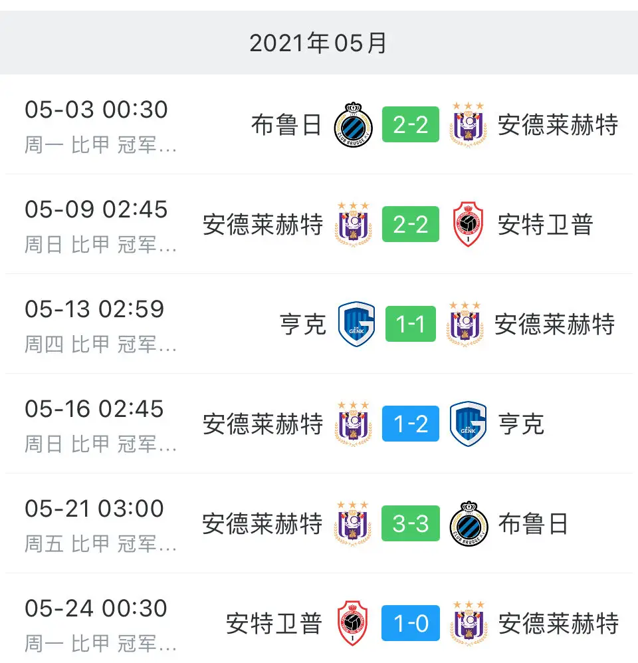This screenshot has height=663, width=638.
Task: Open the blue 1-0 score badge
Action: [x=410, y=623]
